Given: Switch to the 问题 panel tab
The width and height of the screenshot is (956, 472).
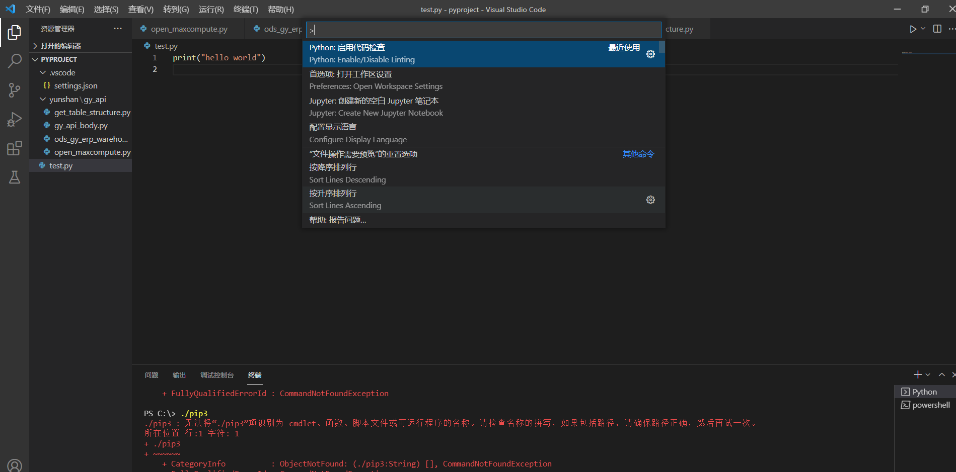Looking at the screenshot, I should tap(152, 375).
